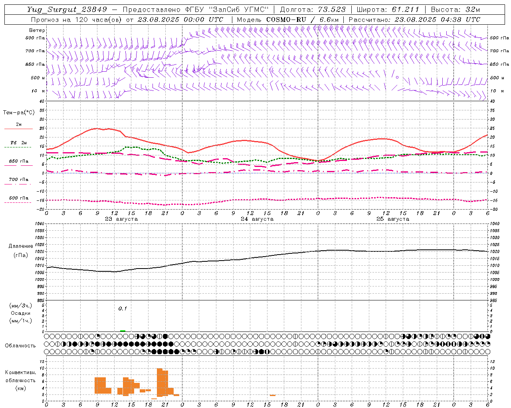Click the Рассчитано: 23.08.2025 04:38 UTC timestamp
The image size is (511, 408).
click(x=415, y=20)
